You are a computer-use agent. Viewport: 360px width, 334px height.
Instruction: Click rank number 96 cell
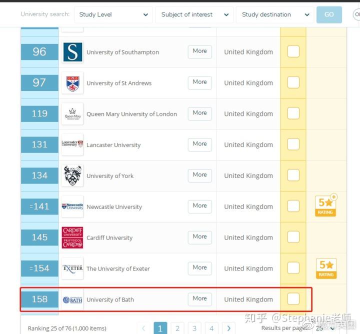(39, 51)
